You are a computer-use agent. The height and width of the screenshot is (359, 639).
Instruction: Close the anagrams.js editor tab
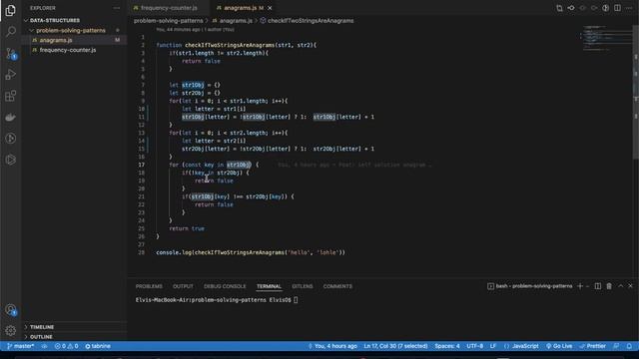click(x=270, y=8)
